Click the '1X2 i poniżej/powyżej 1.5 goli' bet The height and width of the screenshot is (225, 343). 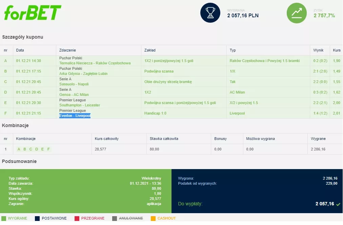point(169,61)
